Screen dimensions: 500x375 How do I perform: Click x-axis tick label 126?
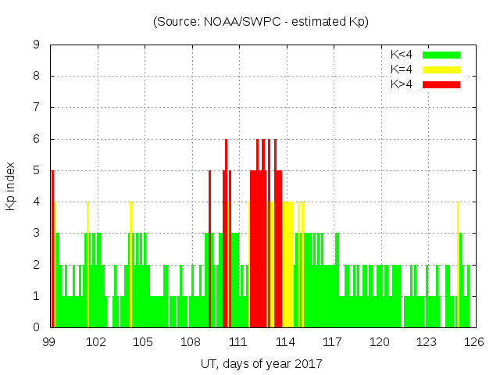(x=474, y=341)
